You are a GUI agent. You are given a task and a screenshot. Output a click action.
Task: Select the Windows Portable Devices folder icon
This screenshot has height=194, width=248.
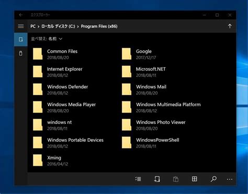(x=38, y=143)
